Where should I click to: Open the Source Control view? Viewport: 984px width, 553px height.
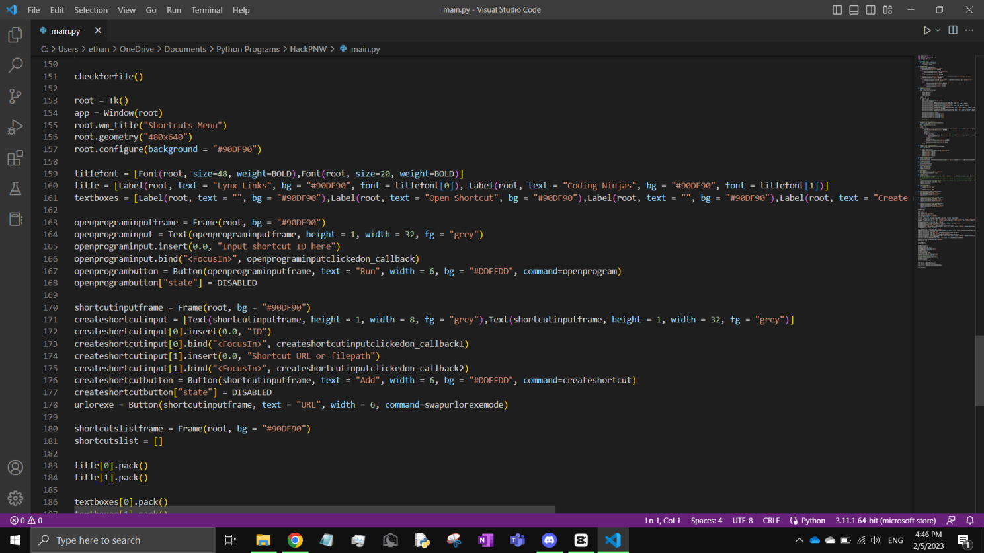click(15, 96)
